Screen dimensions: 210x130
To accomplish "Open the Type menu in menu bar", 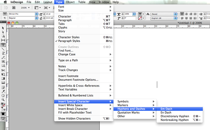I will click(59, 2).
